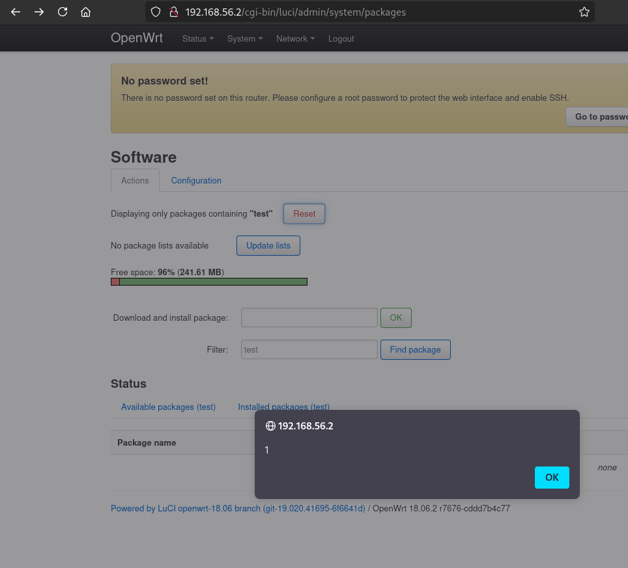The height and width of the screenshot is (568, 628).
Task: Switch to the Actions tab
Action: [135, 180]
